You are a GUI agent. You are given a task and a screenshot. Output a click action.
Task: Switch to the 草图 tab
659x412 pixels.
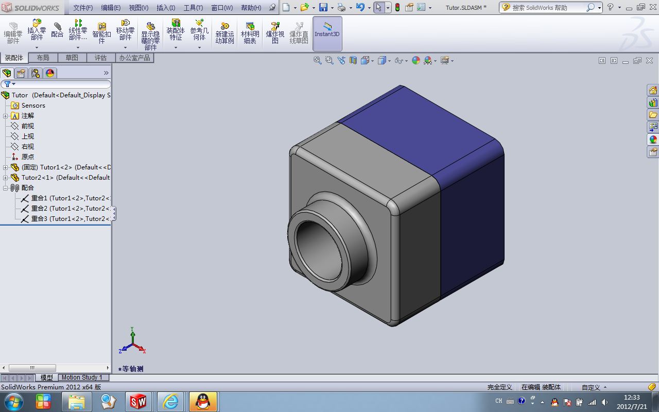coord(72,58)
